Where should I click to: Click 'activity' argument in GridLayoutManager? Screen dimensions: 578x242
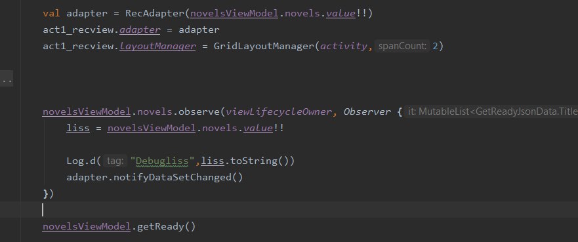point(343,47)
